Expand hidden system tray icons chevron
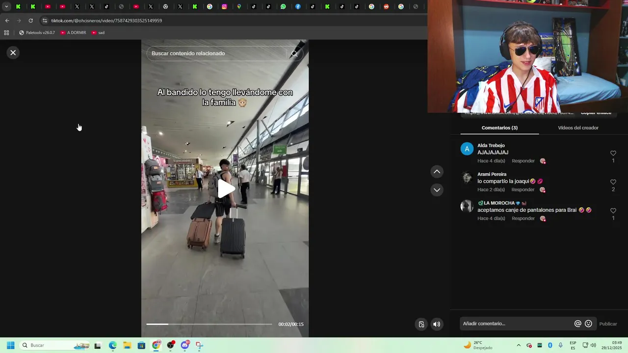 (x=519, y=345)
